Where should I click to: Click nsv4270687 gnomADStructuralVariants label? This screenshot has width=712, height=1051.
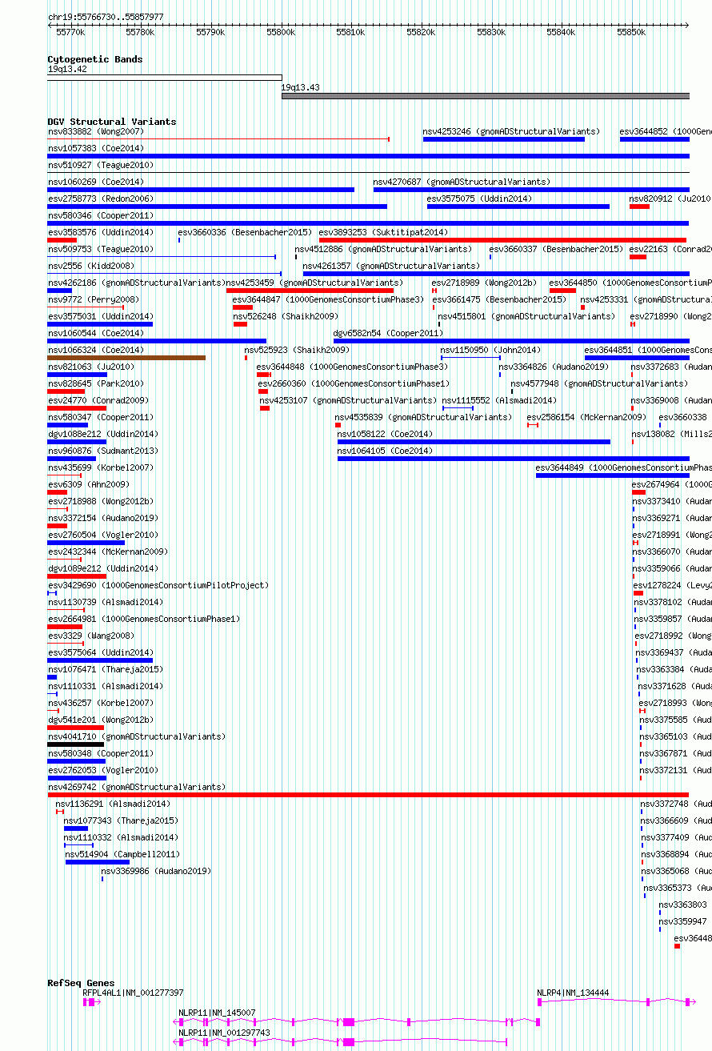(462, 182)
